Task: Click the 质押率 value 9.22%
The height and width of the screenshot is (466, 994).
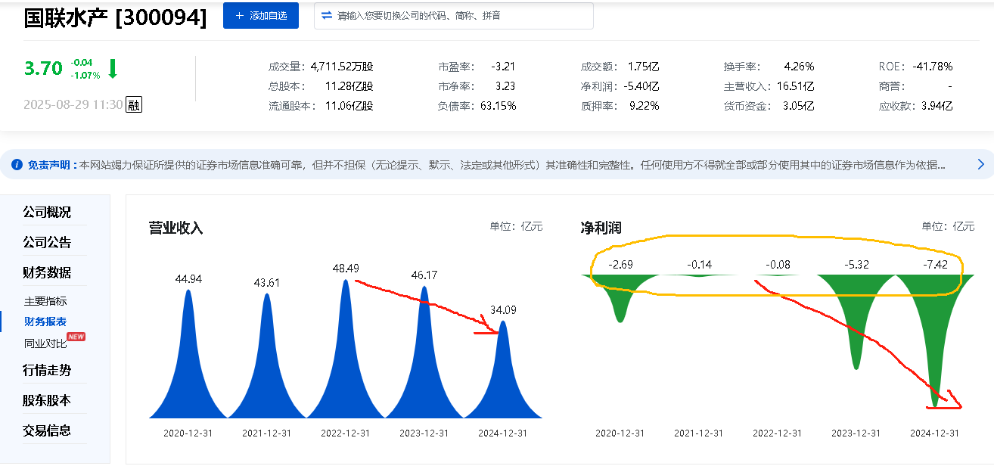Action: click(644, 106)
